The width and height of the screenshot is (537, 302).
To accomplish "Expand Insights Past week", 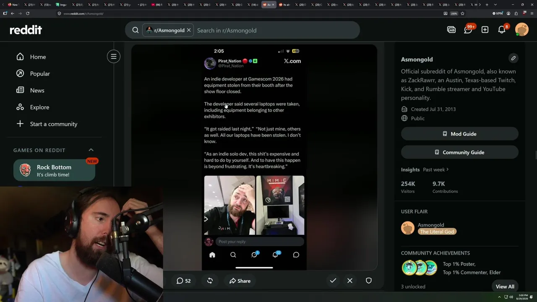I will pos(436,169).
